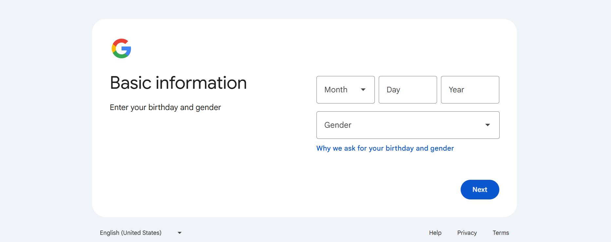611x242 pixels.
Task: Click inside the Year input field
Action: (470, 89)
